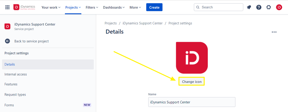Viewport: 288px width, 112px height.
Task: Click the Service project subtitle
Action: click(24, 29)
